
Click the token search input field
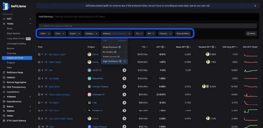[x=114, y=26]
